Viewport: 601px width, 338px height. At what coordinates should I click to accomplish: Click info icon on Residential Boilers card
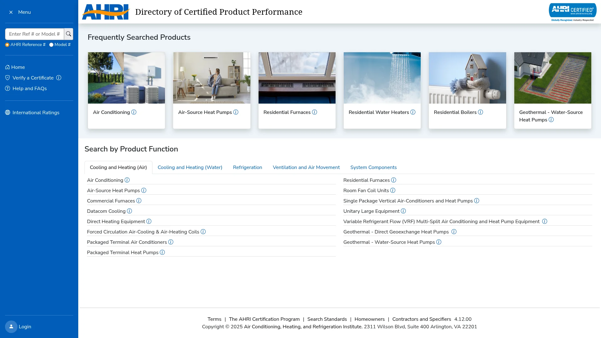click(x=480, y=112)
